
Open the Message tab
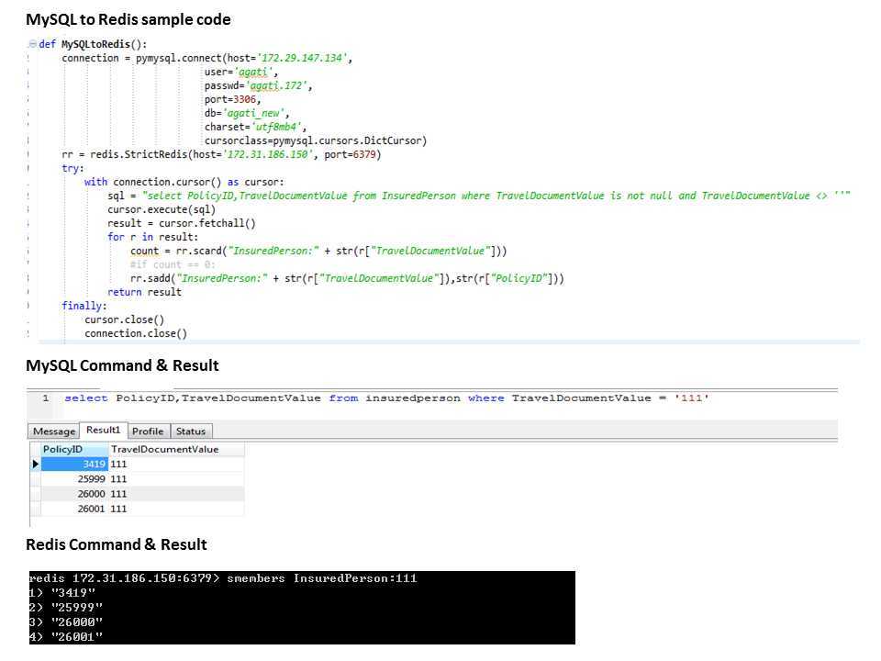[54, 431]
